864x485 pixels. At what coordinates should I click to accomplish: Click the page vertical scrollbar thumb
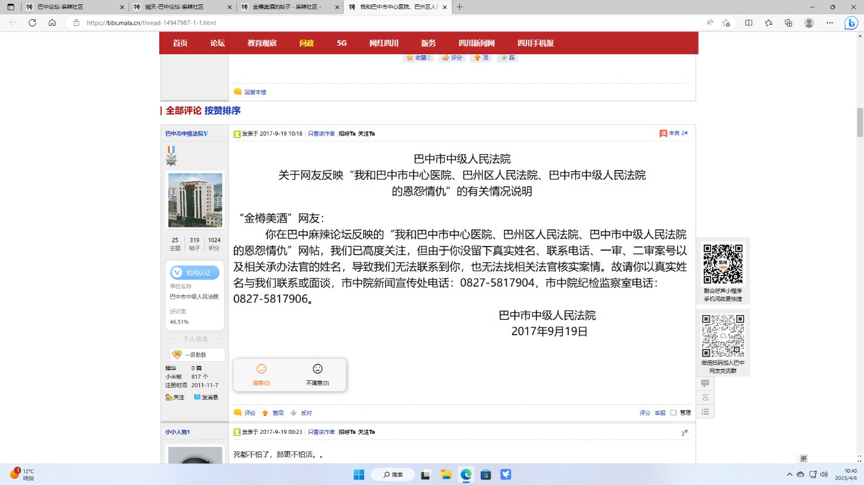pos(860,122)
